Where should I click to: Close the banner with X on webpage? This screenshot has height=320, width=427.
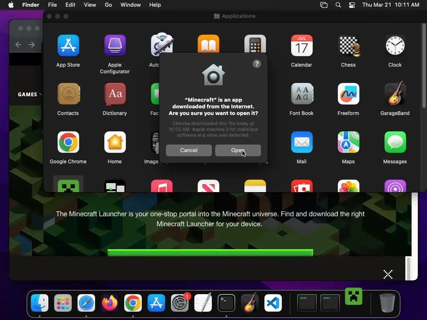(388, 274)
